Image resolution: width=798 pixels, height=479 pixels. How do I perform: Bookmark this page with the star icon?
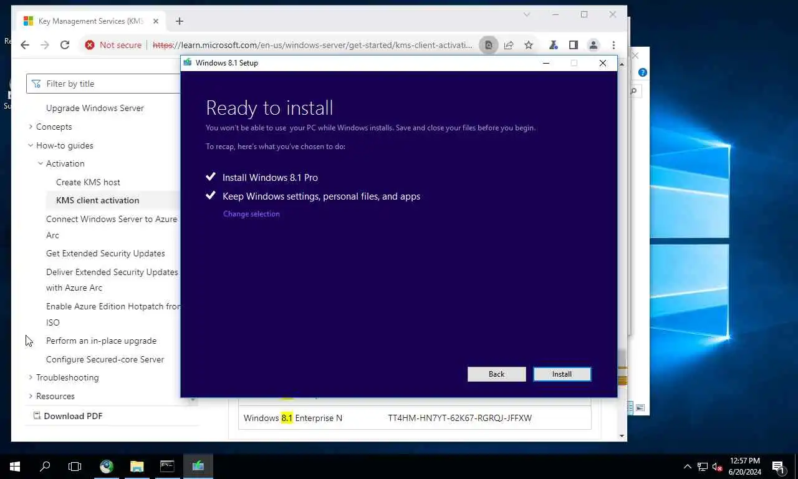[529, 45]
